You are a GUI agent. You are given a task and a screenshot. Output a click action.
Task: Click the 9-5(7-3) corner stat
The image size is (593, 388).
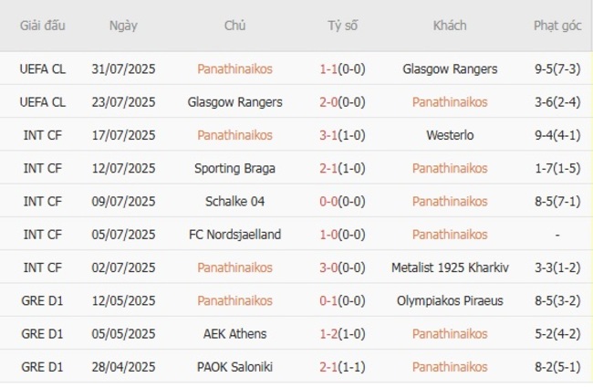tap(557, 68)
